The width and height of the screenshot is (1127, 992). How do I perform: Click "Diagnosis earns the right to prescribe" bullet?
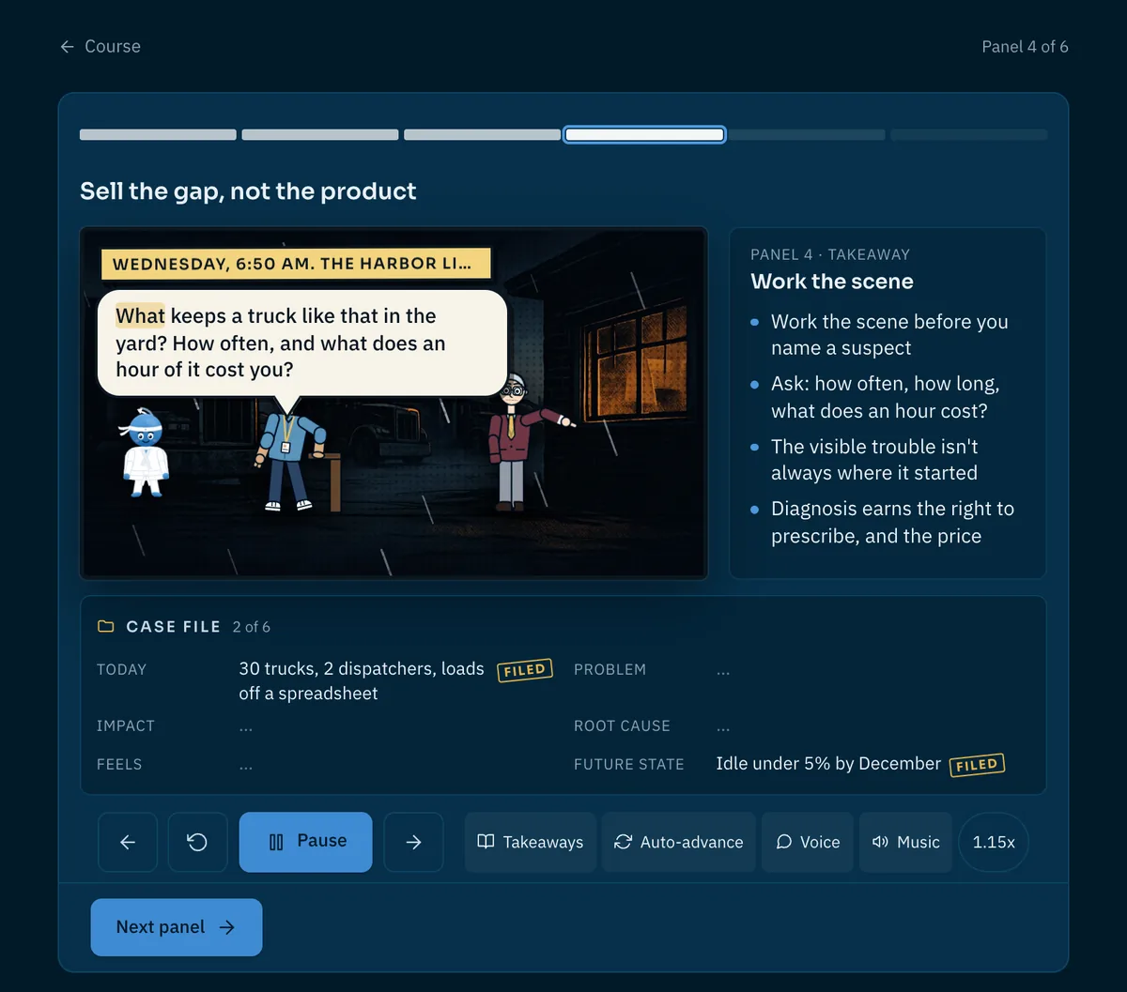click(x=892, y=523)
